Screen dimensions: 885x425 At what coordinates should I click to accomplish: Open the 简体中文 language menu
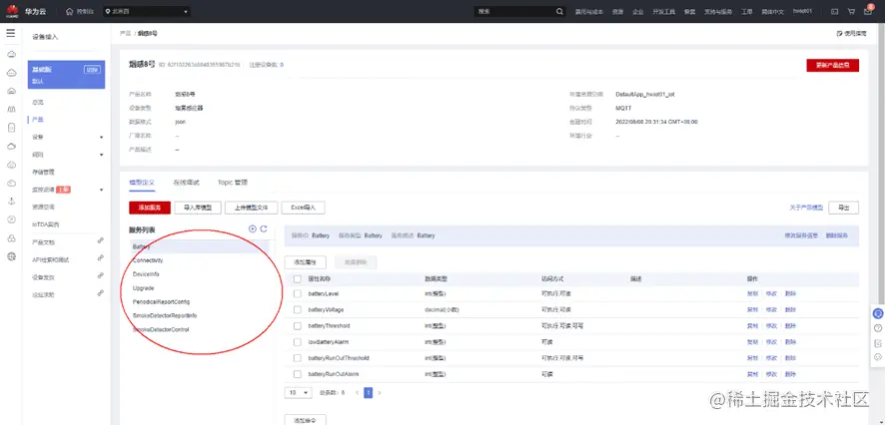(773, 11)
